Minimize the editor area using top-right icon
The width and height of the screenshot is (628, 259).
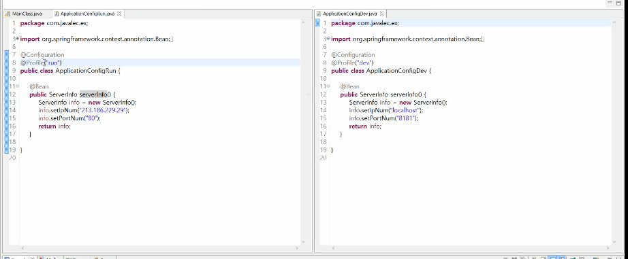[x=610, y=3]
